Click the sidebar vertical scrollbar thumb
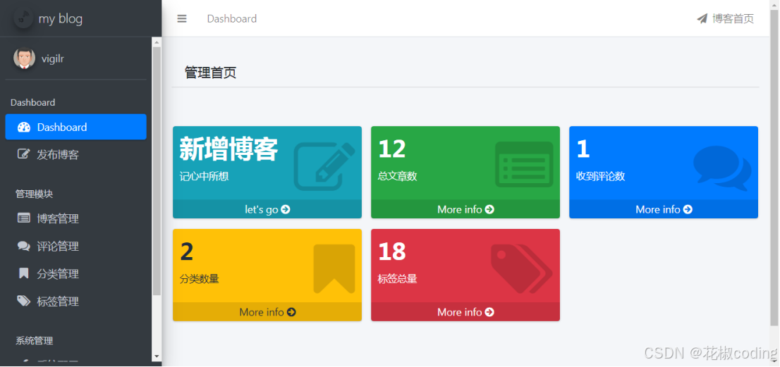 tap(157, 171)
